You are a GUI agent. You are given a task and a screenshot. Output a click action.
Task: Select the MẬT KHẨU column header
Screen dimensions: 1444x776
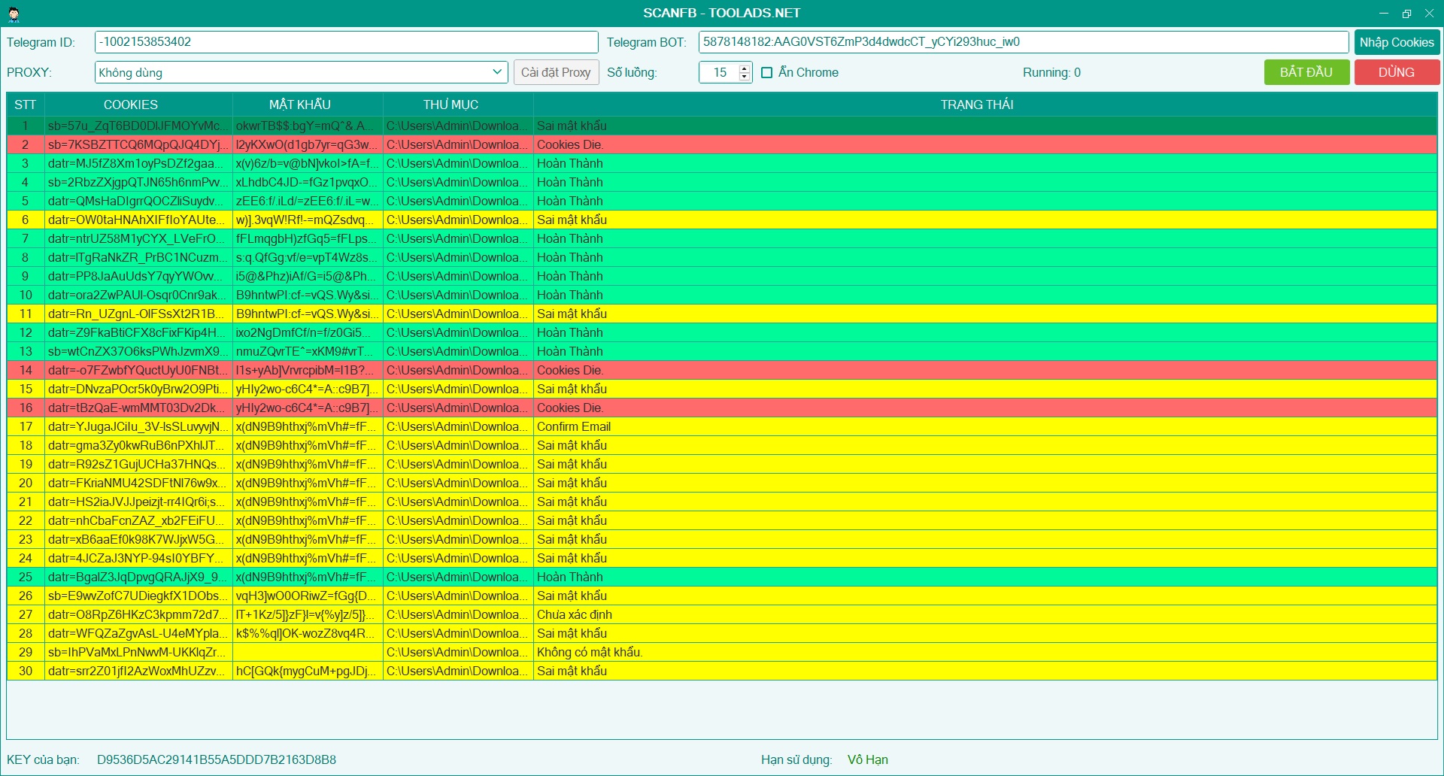[300, 105]
